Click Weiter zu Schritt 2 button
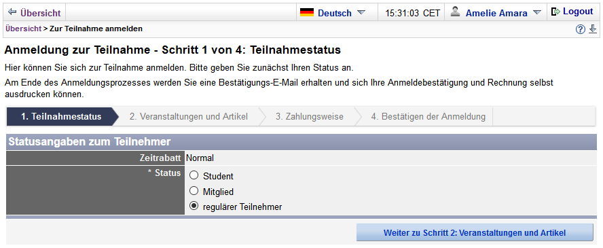Screen dimensions: 603x248 click(x=475, y=232)
